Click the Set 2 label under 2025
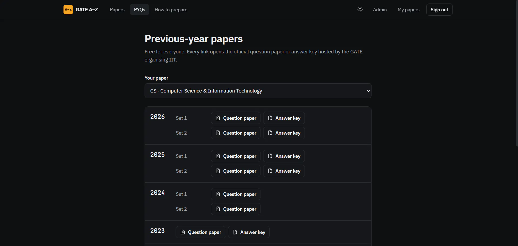 (x=181, y=171)
